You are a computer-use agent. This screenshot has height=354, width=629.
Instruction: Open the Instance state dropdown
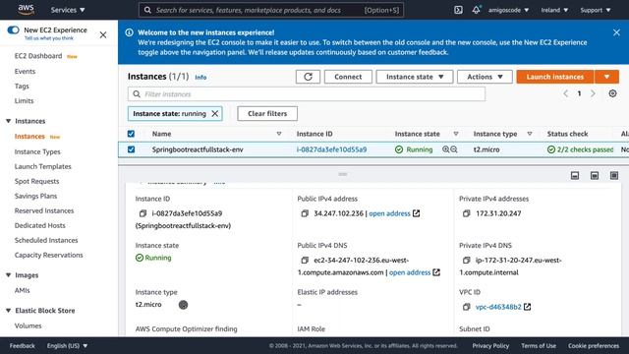pos(415,77)
